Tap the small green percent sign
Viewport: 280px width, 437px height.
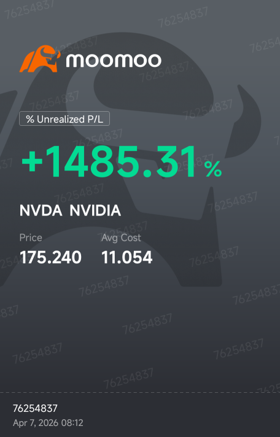click(x=213, y=169)
